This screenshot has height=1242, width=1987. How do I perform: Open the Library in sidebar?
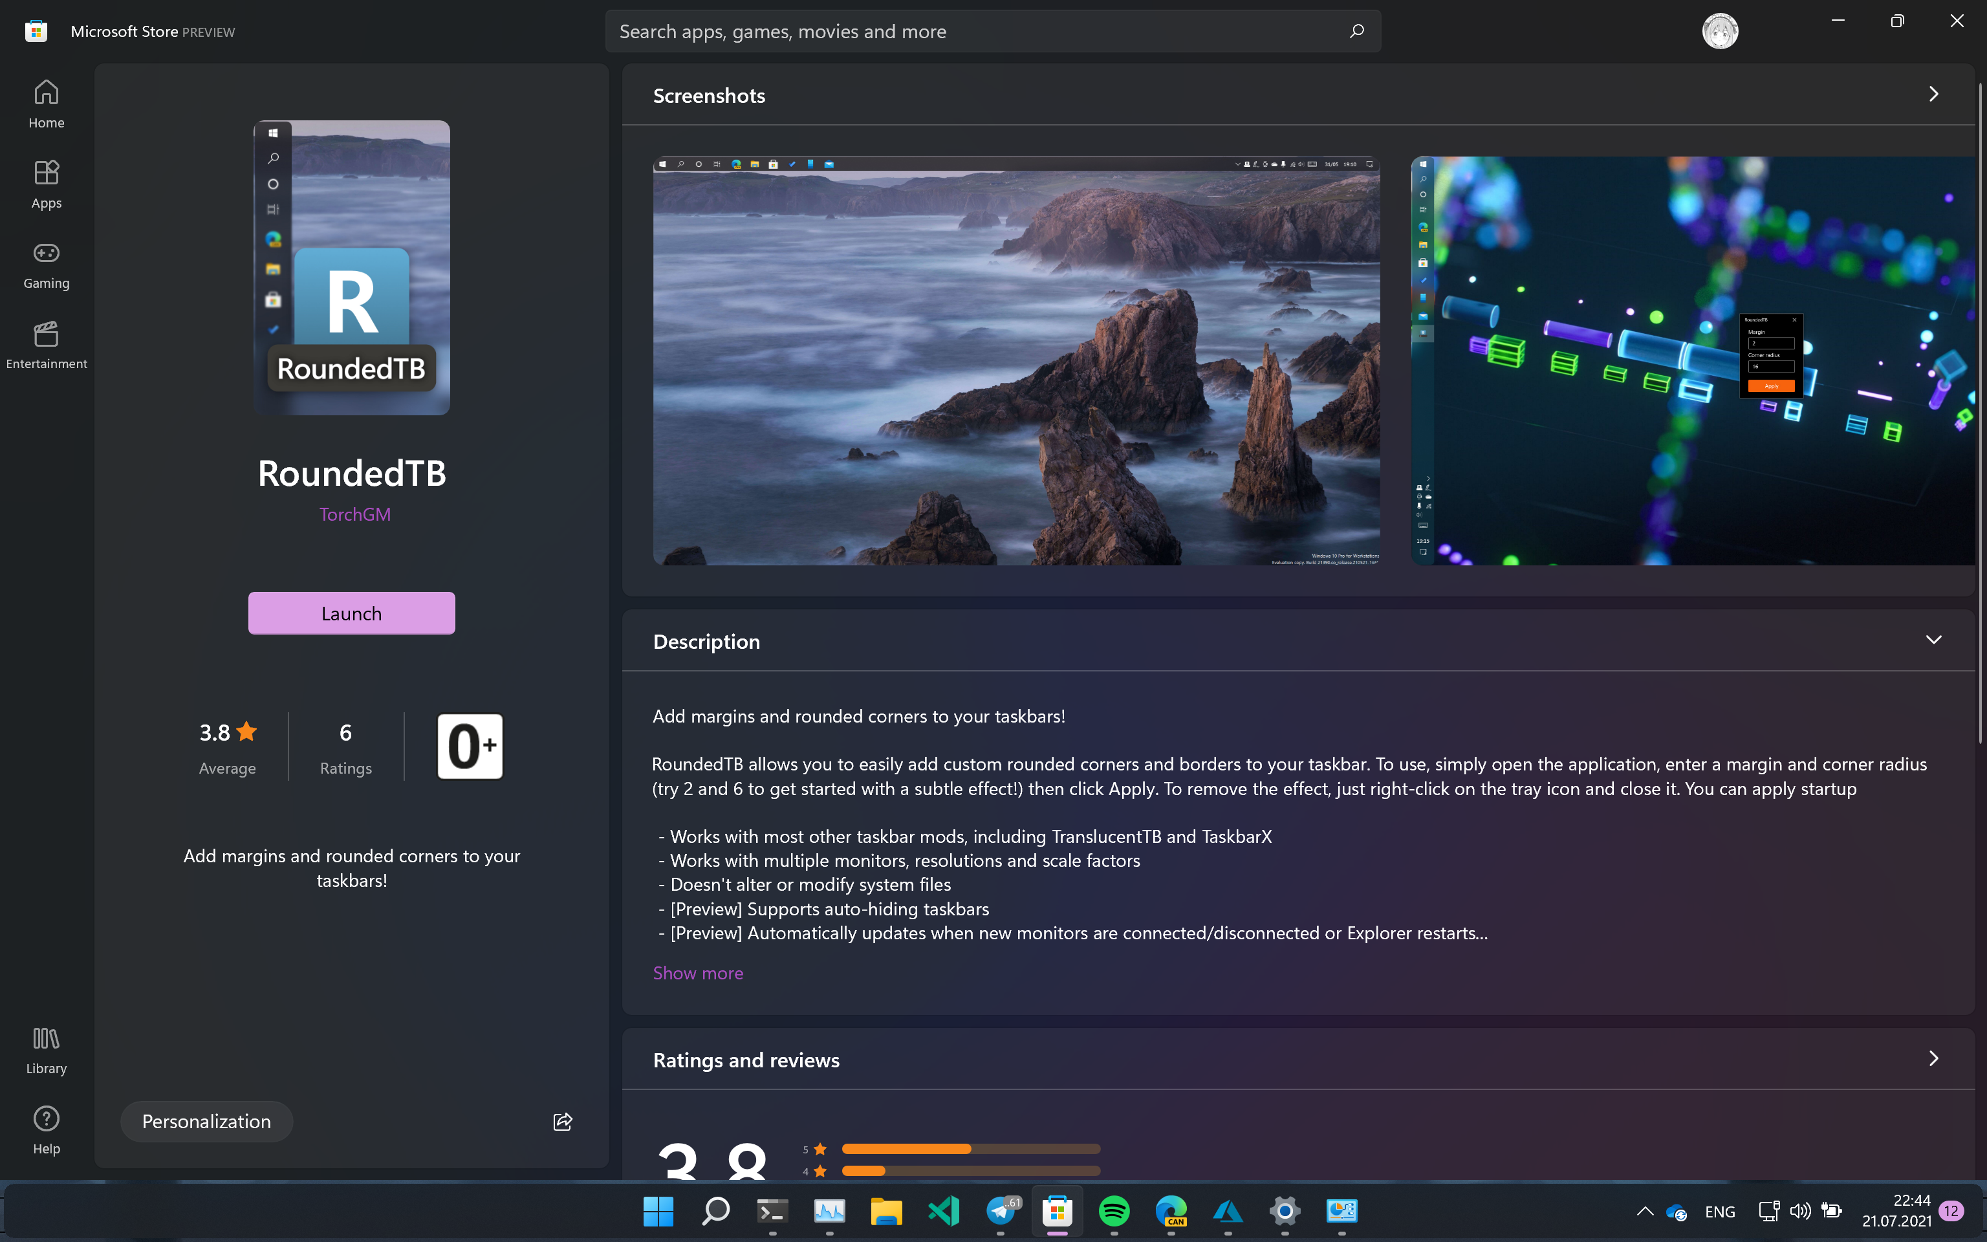46,1050
